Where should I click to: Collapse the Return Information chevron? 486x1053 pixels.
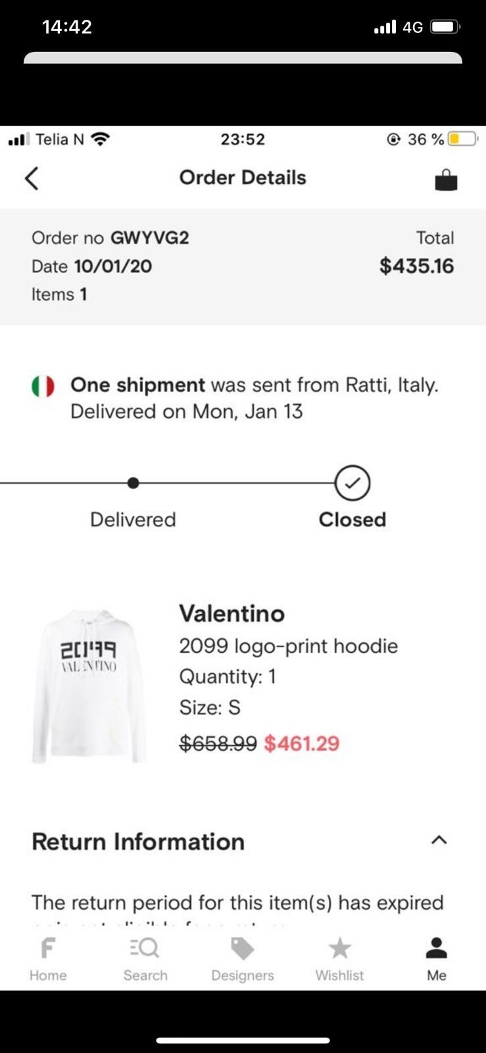click(439, 840)
